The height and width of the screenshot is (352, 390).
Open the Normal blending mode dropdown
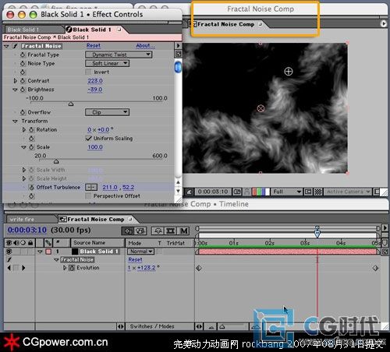click(x=140, y=252)
